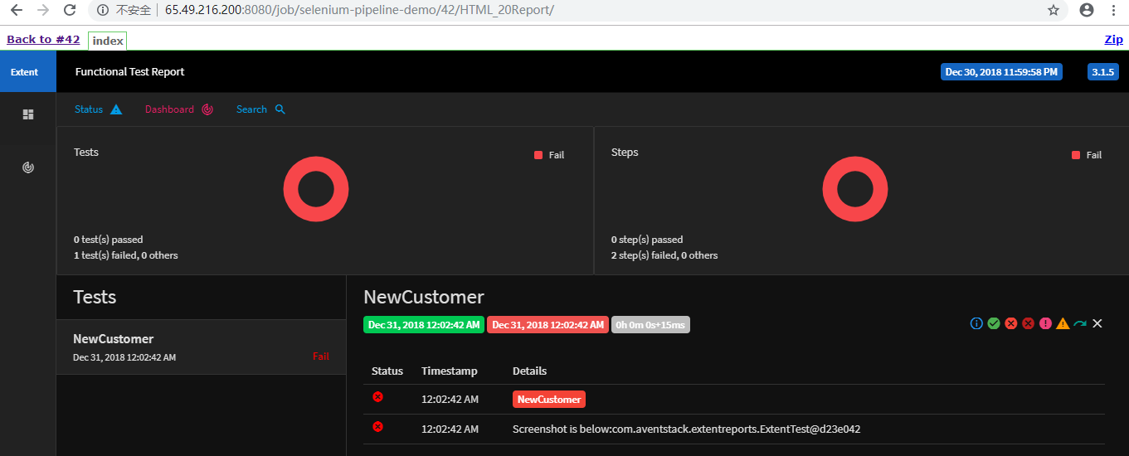Click the '0 step(s) passed' text
The height and width of the screenshot is (456, 1129).
tap(647, 240)
